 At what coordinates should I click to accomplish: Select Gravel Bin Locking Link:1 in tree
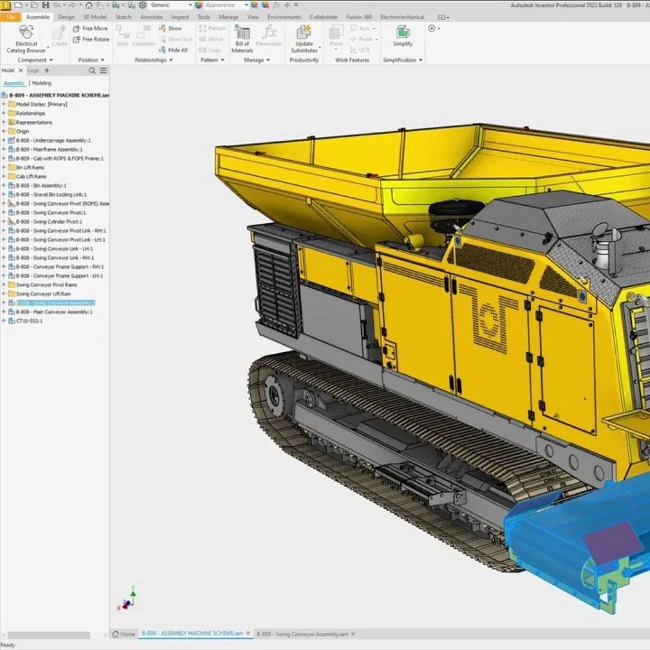click(51, 194)
